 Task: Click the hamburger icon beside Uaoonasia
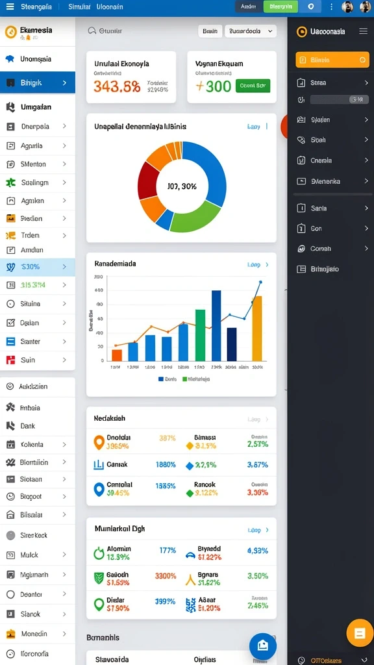(363, 31)
